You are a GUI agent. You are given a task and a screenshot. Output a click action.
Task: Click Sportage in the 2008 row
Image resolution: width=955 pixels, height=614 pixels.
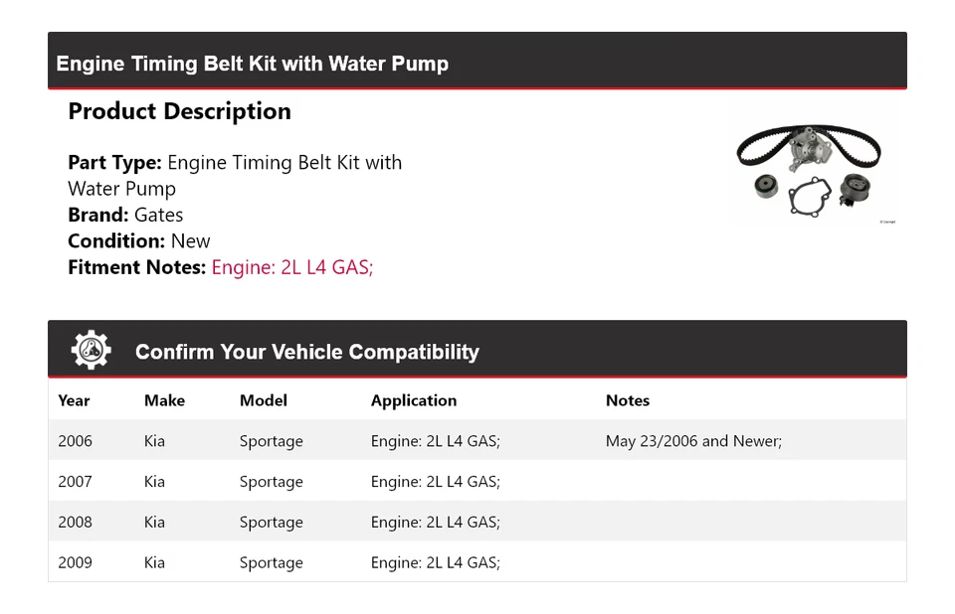click(x=271, y=523)
